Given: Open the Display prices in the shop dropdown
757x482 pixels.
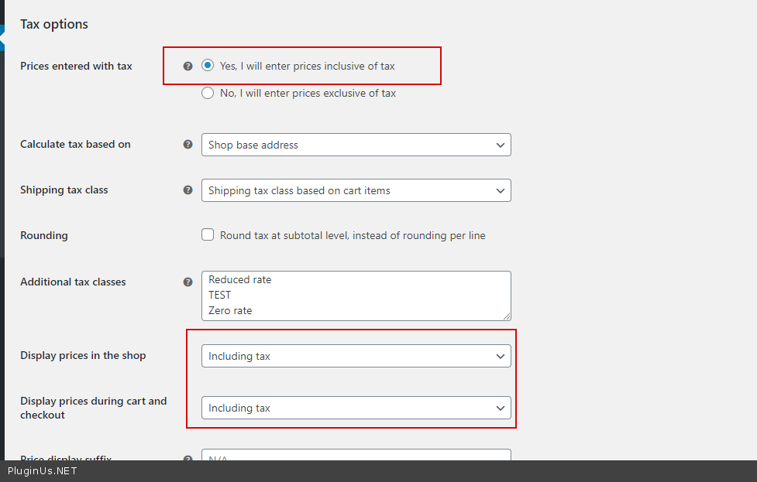Looking at the screenshot, I should point(356,356).
